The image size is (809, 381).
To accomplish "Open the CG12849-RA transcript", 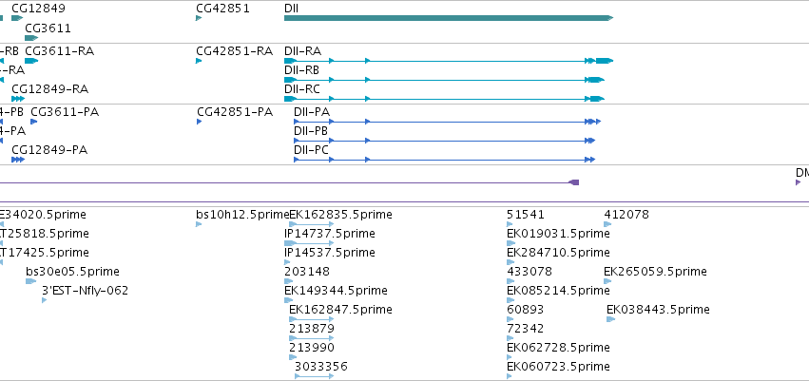I will [x=18, y=99].
